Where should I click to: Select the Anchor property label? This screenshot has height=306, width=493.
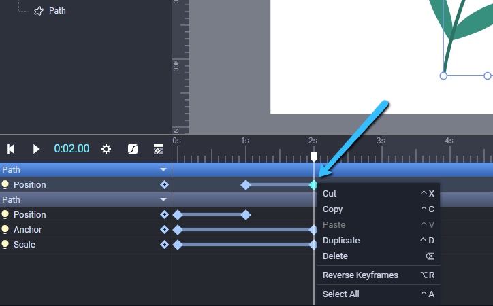(x=28, y=229)
